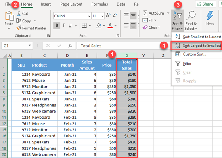Click the Name Box showing G1

15,46
